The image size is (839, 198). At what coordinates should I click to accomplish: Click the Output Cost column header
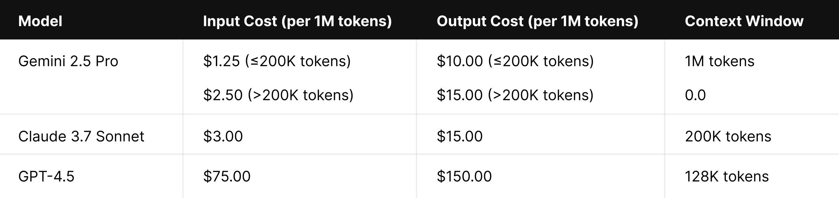pos(537,21)
